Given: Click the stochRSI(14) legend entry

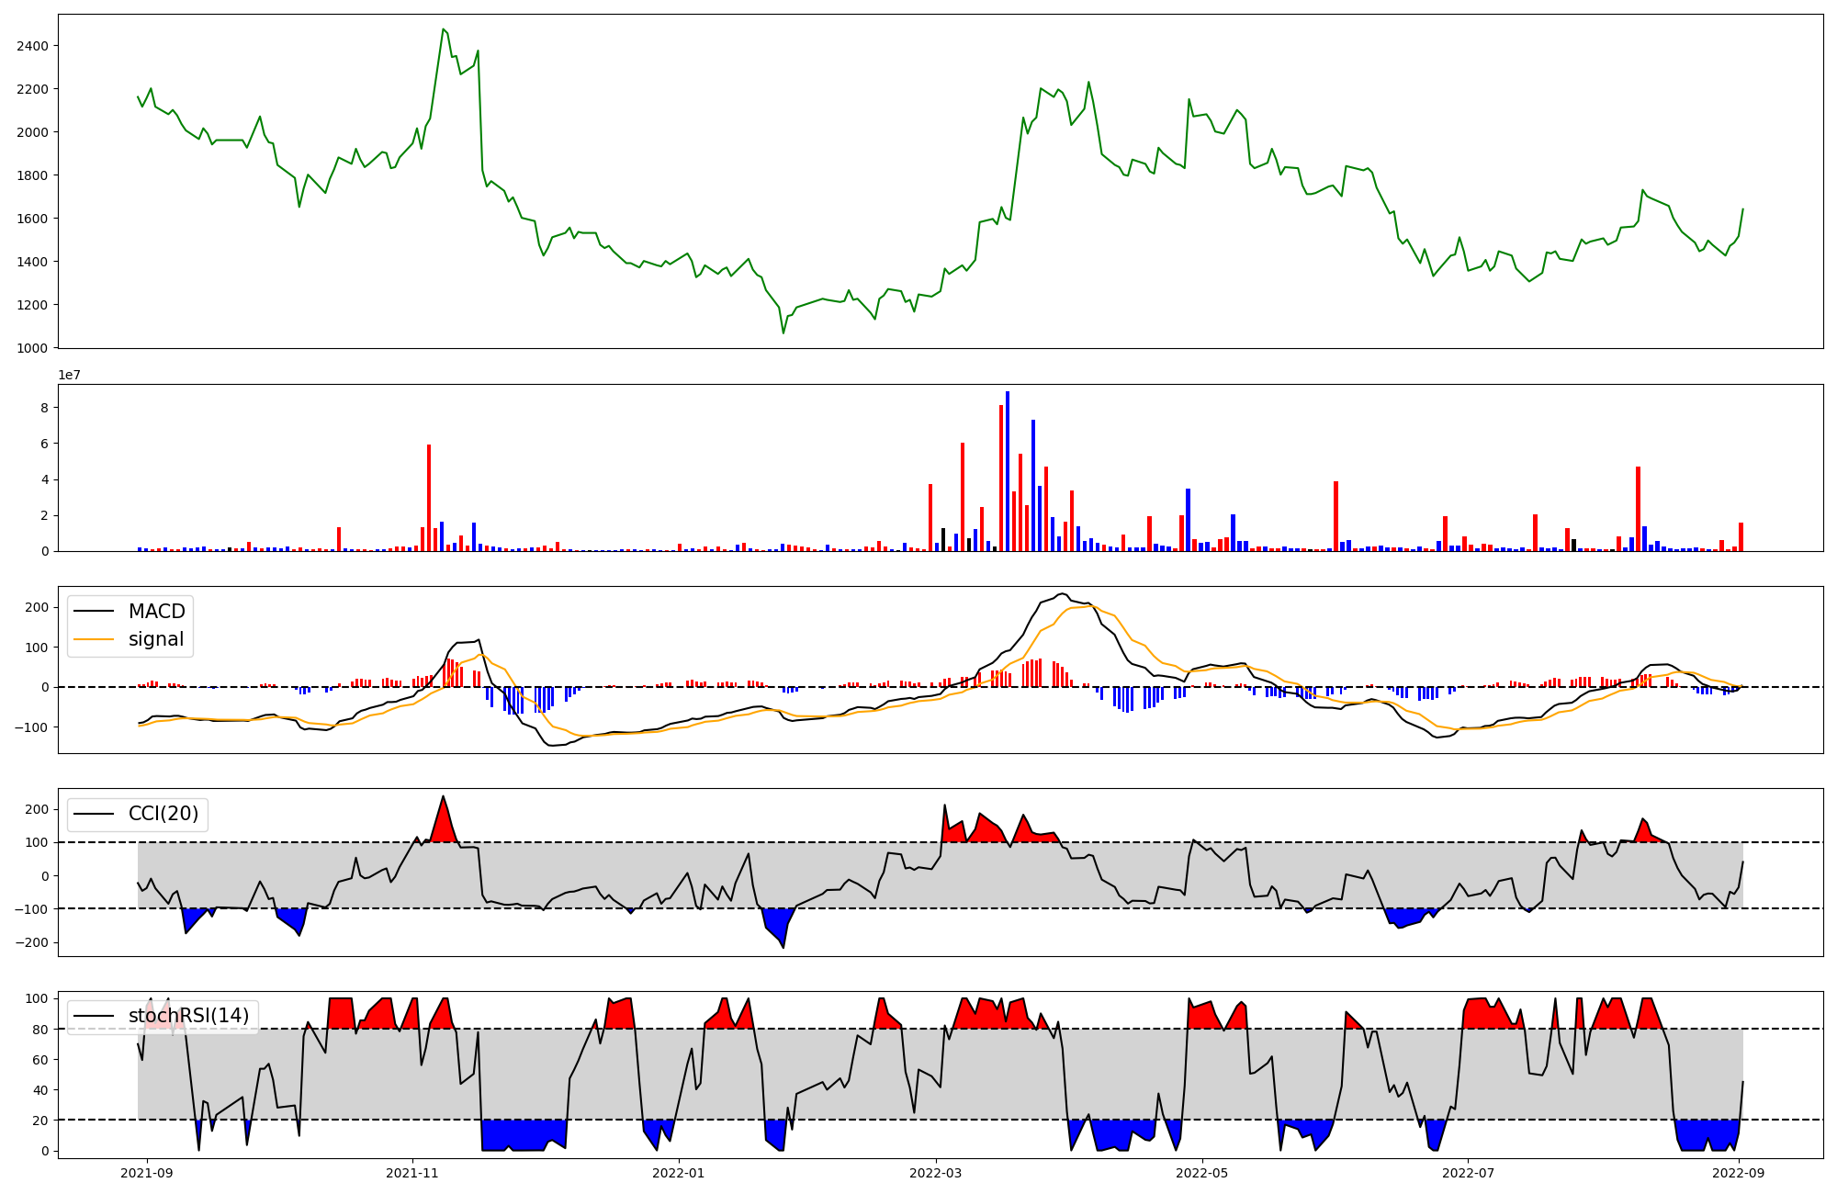Looking at the screenshot, I should [x=188, y=1016].
